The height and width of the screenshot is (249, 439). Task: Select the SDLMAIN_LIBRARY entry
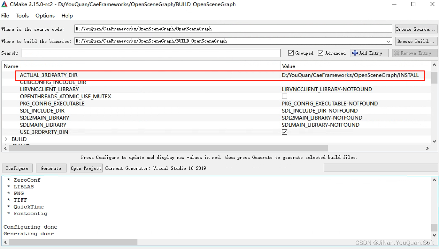43,125
